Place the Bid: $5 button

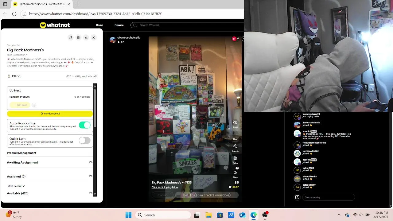[207, 195]
